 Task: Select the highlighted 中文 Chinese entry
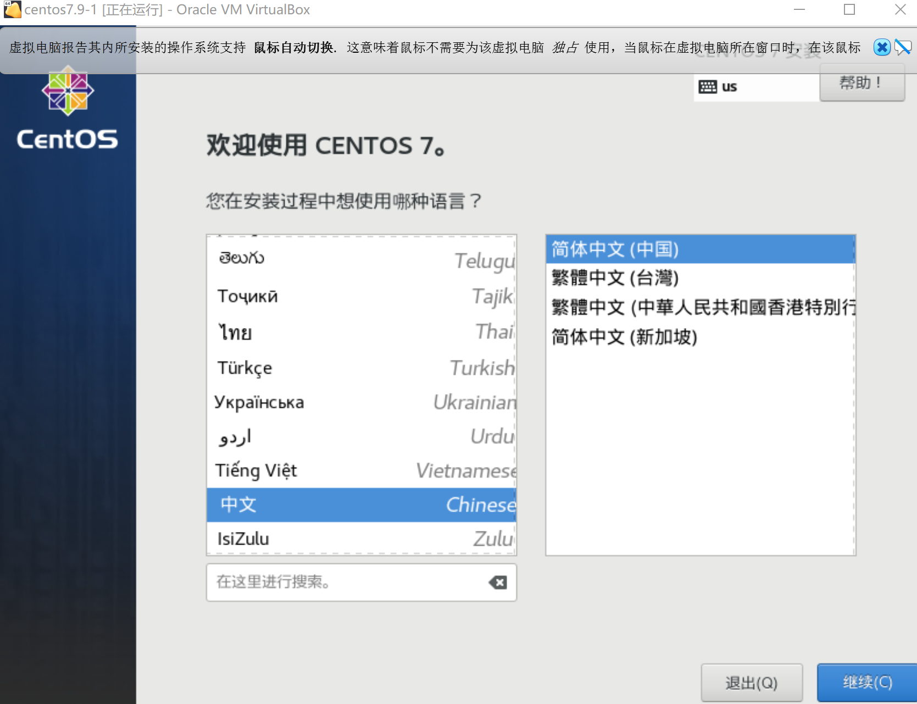[x=330, y=505]
